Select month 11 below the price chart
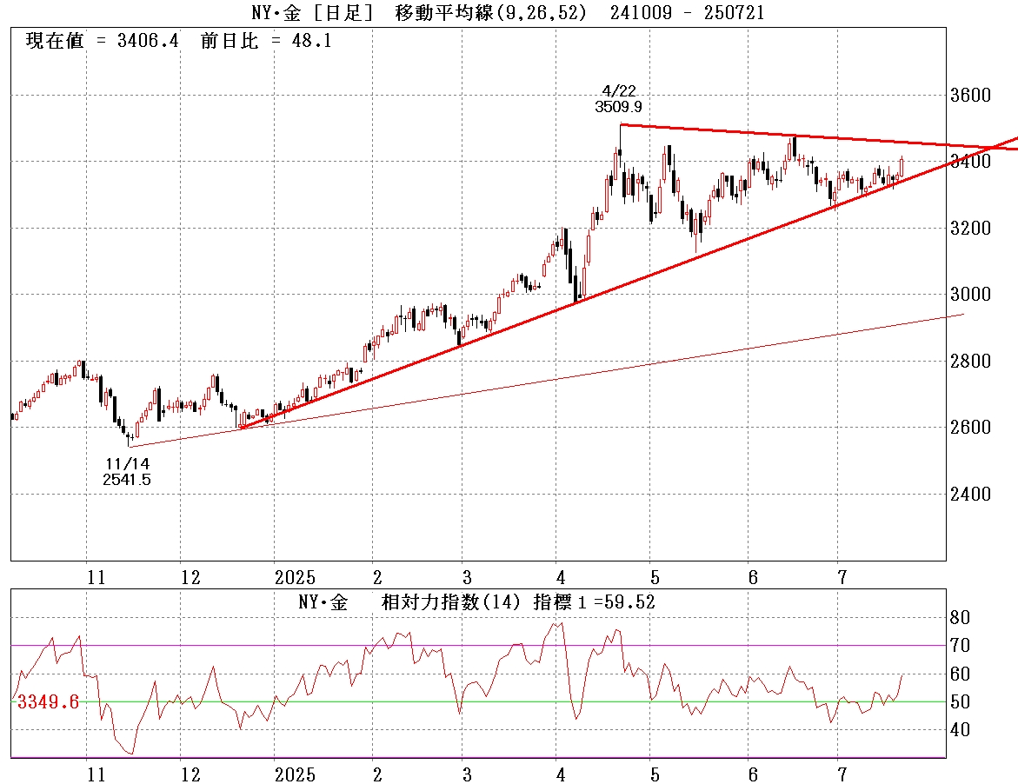This screenshot has width=1018, height=784. (x=96, y=577)
